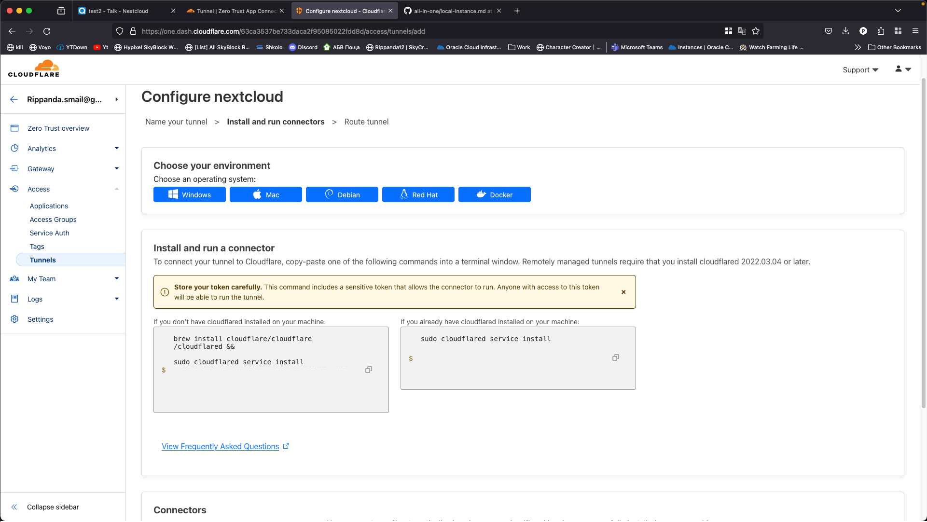Copy the sudo cloudflared service install command
This screenshot has height=522, width=927.
pyautogui.click(x=616, y=357)
